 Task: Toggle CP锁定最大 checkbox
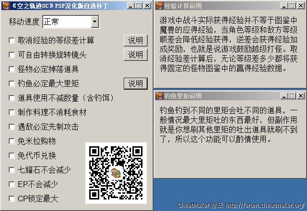click(12, 199)
